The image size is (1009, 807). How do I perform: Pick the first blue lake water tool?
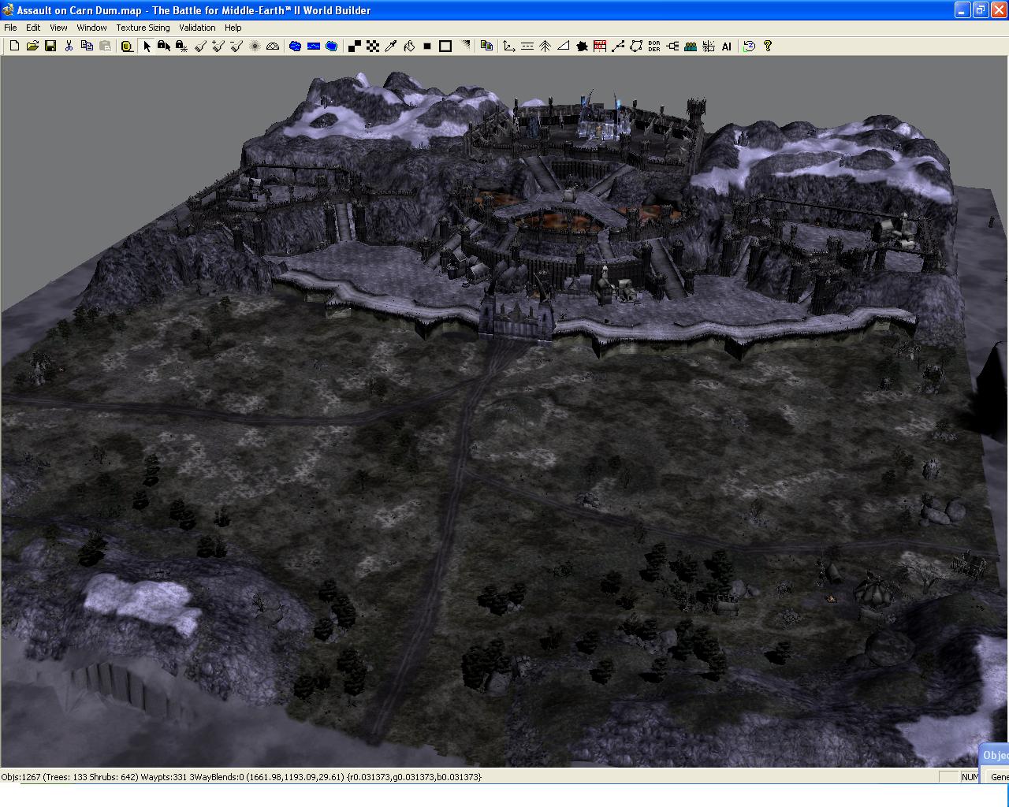tap(295, 46)
